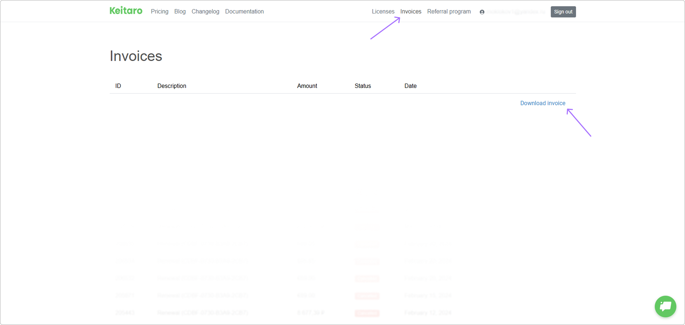Click the Keitaro logo
The width and height of the screenshot is (685, 325).
pyautogui.click(x=126, y=11)
